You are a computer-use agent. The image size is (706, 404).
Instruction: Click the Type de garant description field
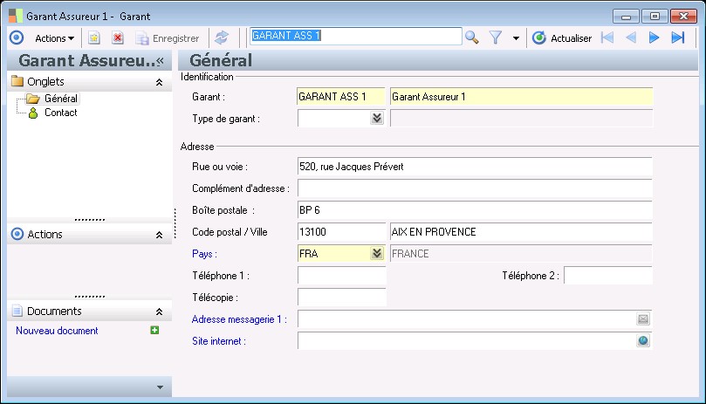tap(521, 119)
